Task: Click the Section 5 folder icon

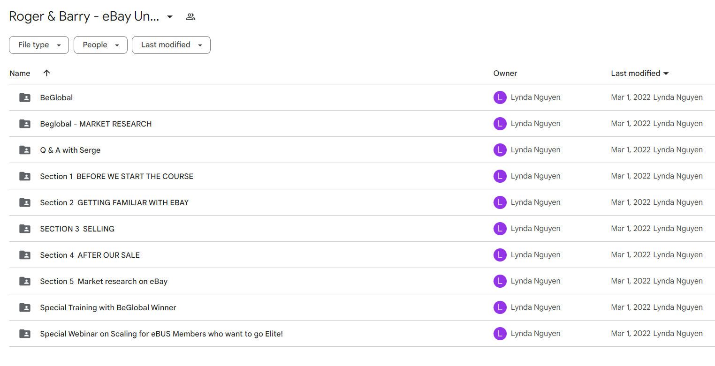Action: pyautogui.click(x=25, y=281)
